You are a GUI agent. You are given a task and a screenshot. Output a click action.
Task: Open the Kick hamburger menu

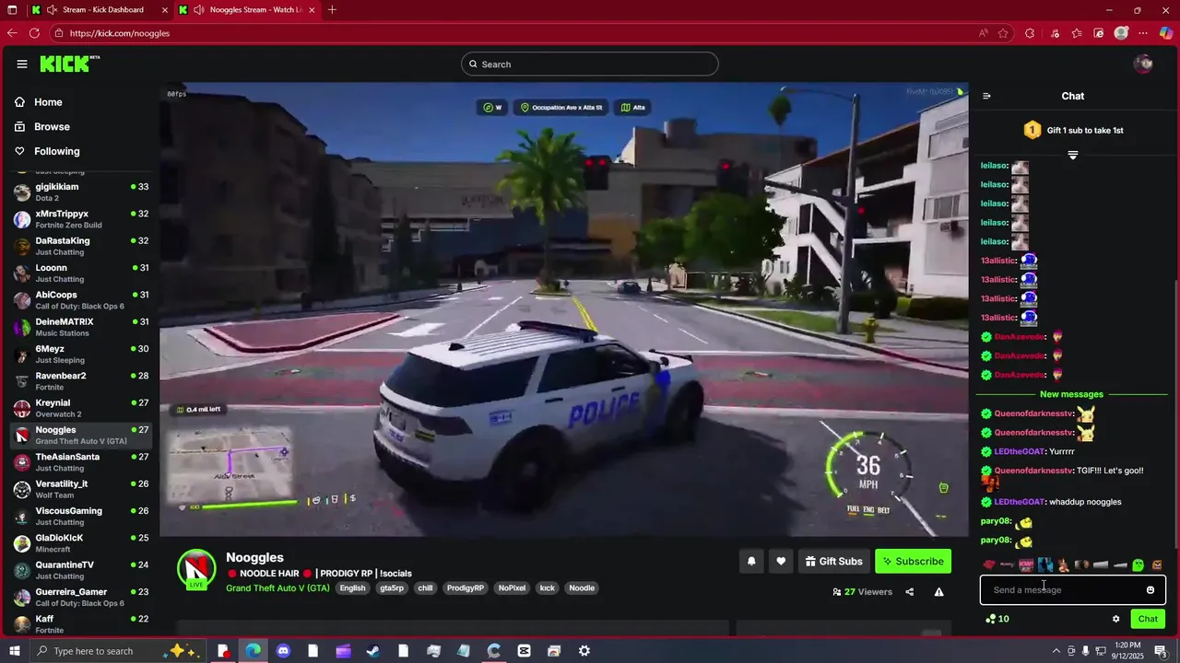pos(21,64)
